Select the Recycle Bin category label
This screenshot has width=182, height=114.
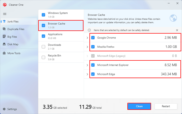coord(54,55)
